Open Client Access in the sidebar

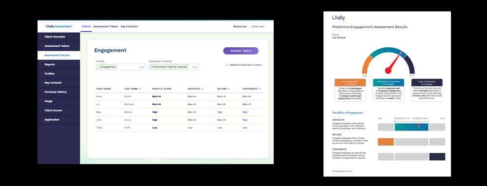pyautogui.click(x=59, y=111)
